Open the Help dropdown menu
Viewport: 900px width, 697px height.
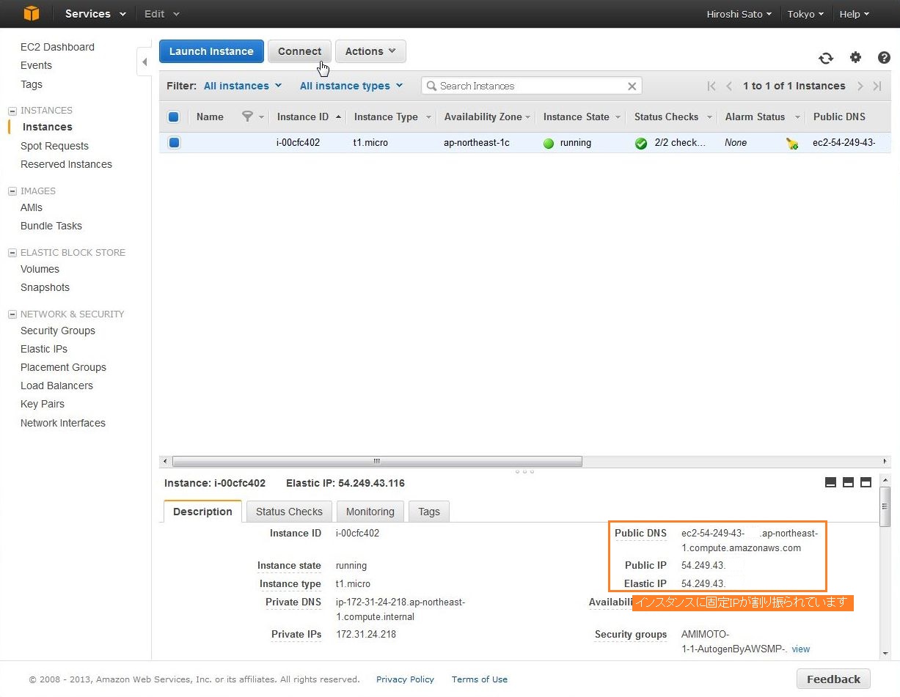click(855, 14)
